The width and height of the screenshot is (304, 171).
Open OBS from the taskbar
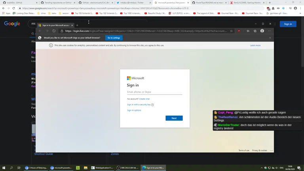127,168
